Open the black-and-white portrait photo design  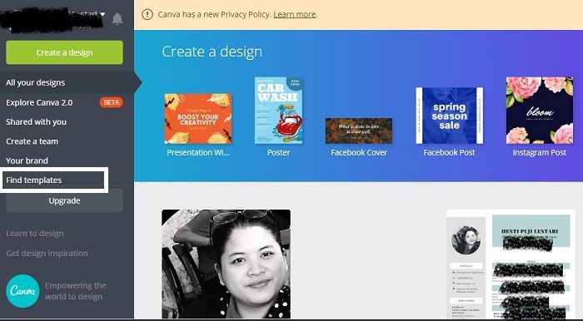coord(226,264)
